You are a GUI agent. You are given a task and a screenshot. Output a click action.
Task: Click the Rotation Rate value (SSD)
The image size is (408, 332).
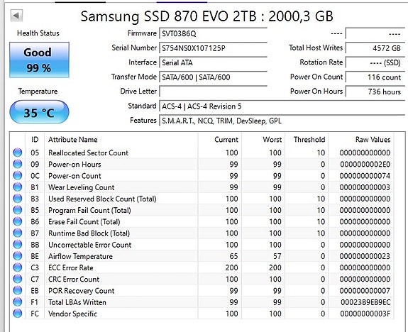point(375,62)
